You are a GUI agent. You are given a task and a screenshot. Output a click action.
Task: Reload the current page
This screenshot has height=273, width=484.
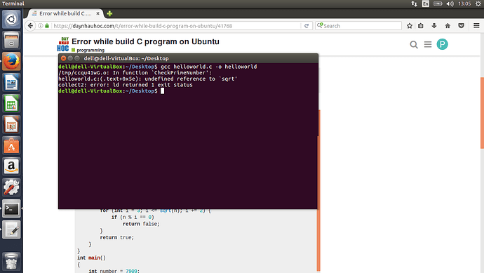click(x=307, y=26)
